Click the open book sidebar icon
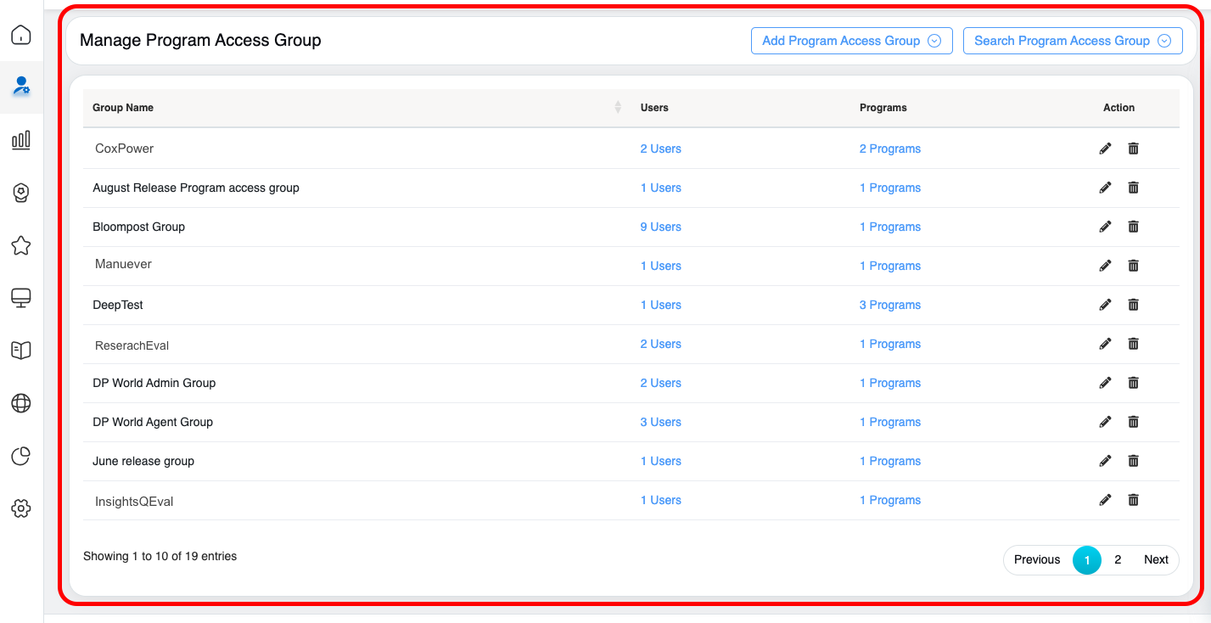Screen dimensions: 1211x623 21,351
